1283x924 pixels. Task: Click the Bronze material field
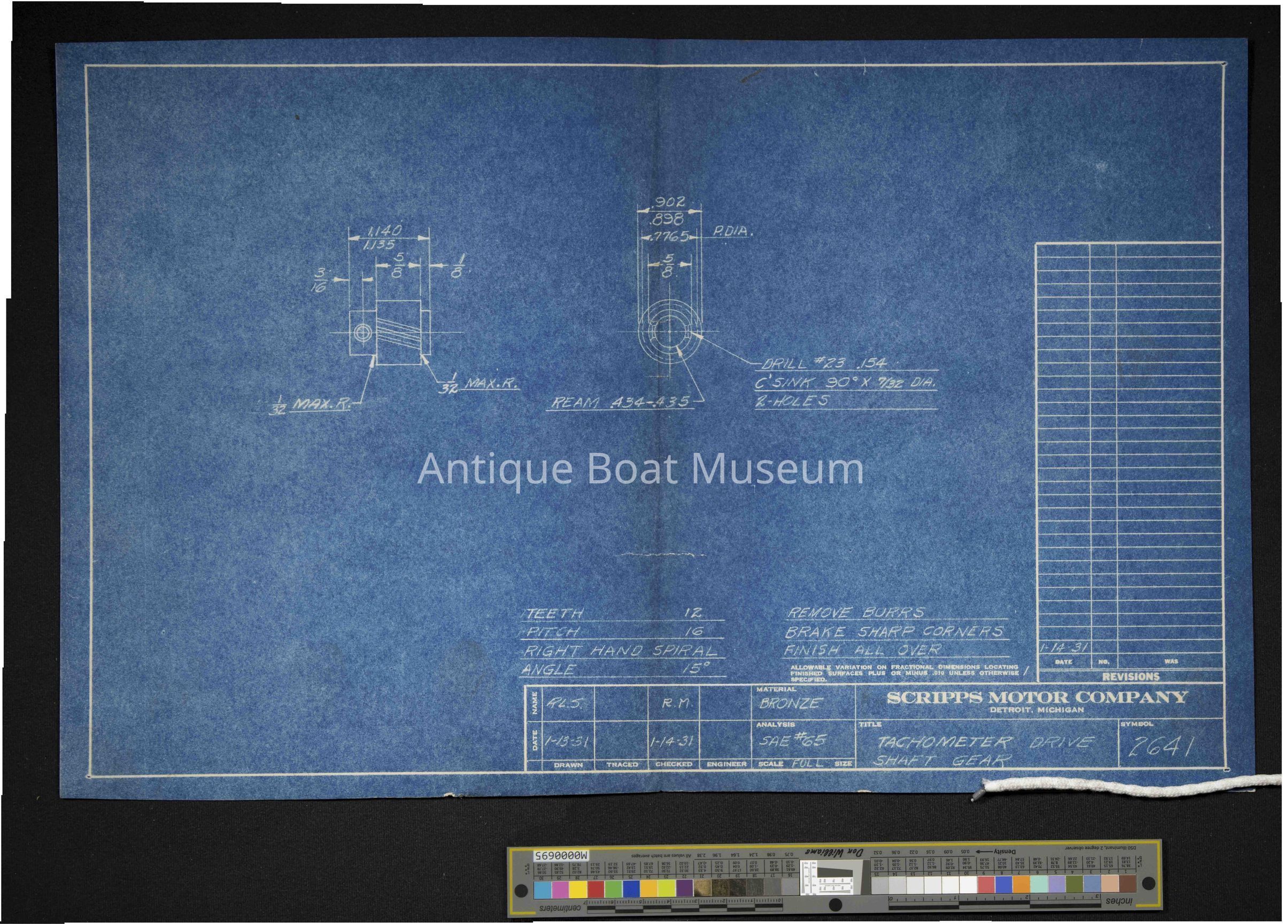coord(790,703)
